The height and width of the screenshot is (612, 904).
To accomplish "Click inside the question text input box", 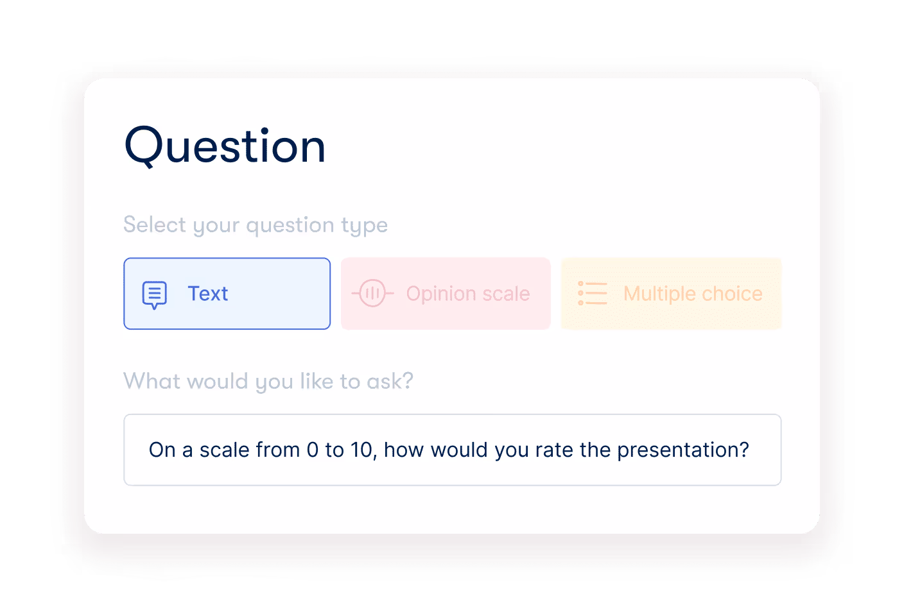I will tap(452, 450).
